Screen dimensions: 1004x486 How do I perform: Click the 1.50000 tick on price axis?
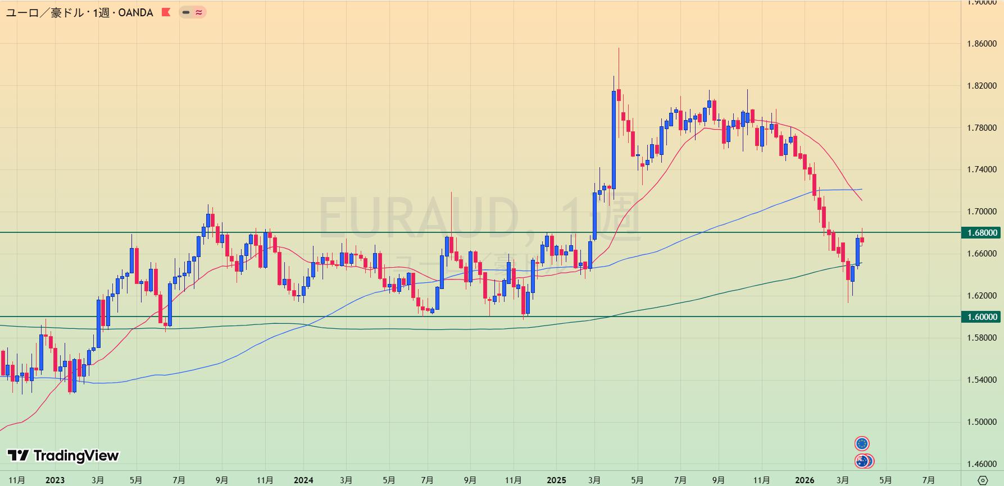tap(982, 422)
